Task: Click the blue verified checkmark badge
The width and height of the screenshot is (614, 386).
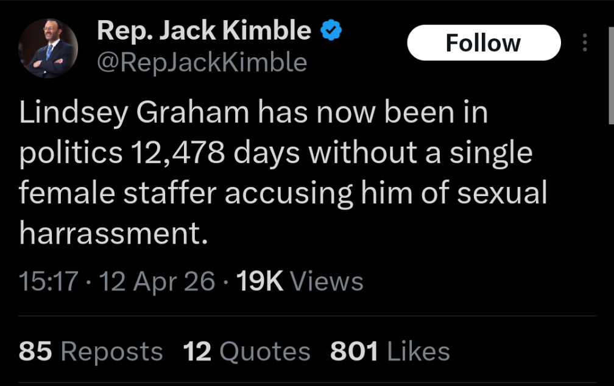Action: (x=331, y=30)
